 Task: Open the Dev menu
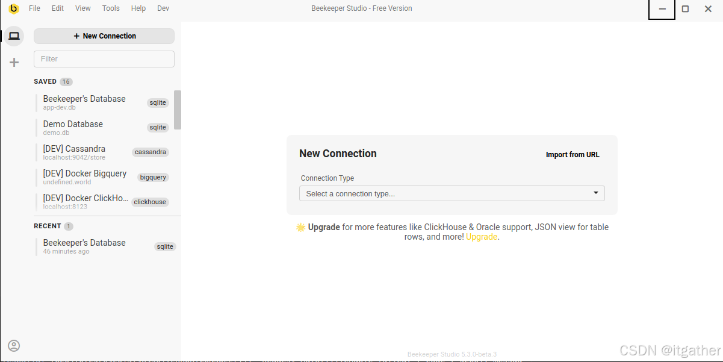point(163,8)
